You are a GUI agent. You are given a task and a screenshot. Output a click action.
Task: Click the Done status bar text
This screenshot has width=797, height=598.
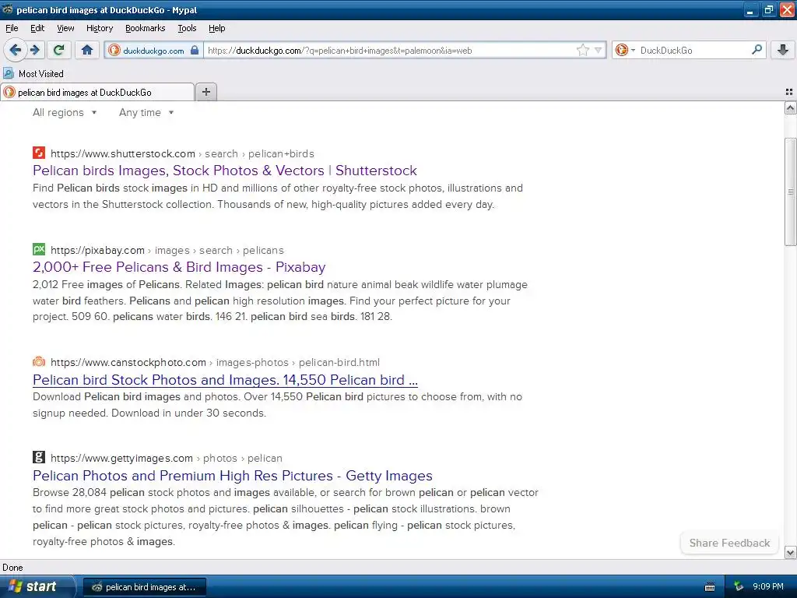[12, 568]
